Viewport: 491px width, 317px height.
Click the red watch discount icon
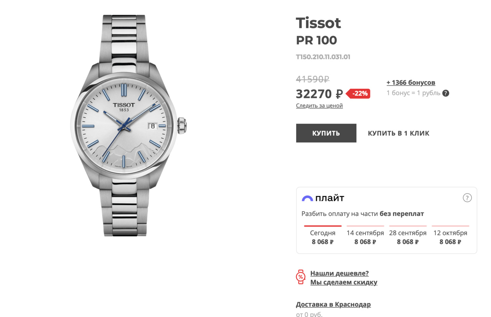coord(300,277)
